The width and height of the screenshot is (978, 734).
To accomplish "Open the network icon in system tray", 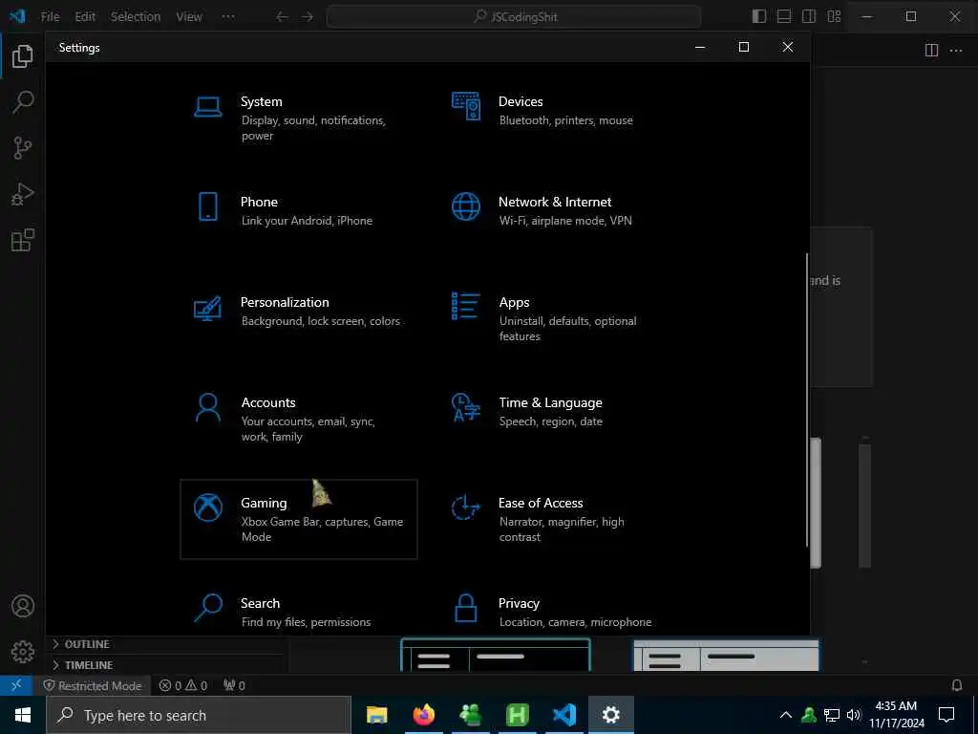I will pos(832,715).
